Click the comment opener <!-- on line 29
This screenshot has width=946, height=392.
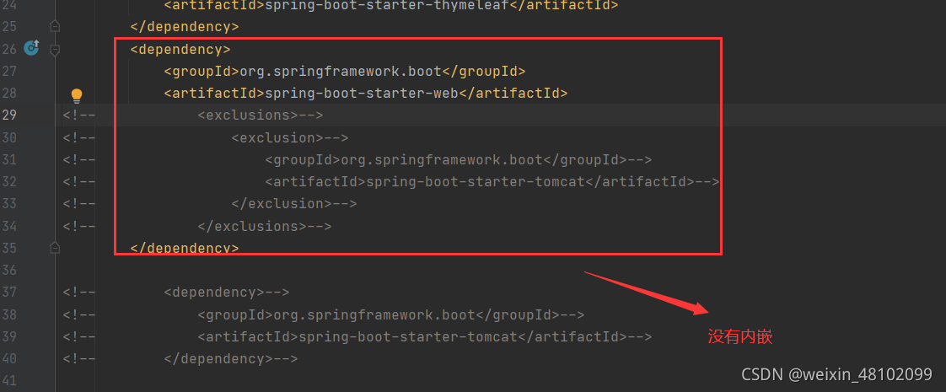(x=79, y=115)
